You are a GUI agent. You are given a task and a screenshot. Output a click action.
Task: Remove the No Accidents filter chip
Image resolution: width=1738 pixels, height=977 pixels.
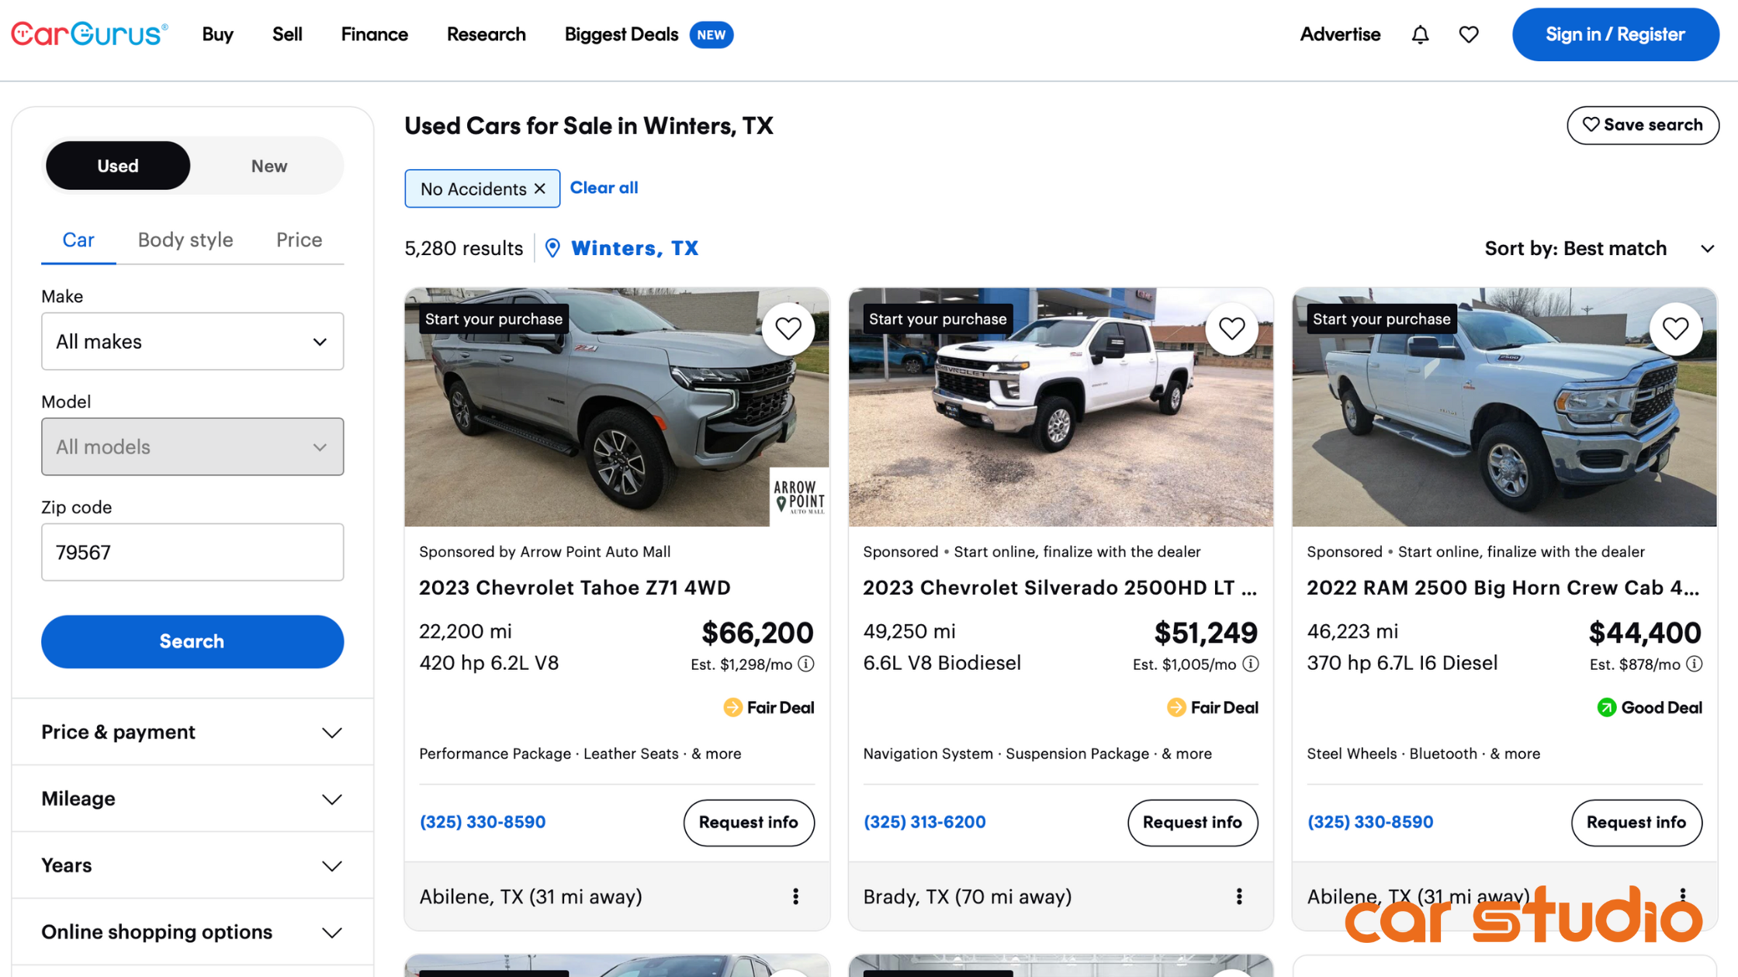[x=540, y=188]
